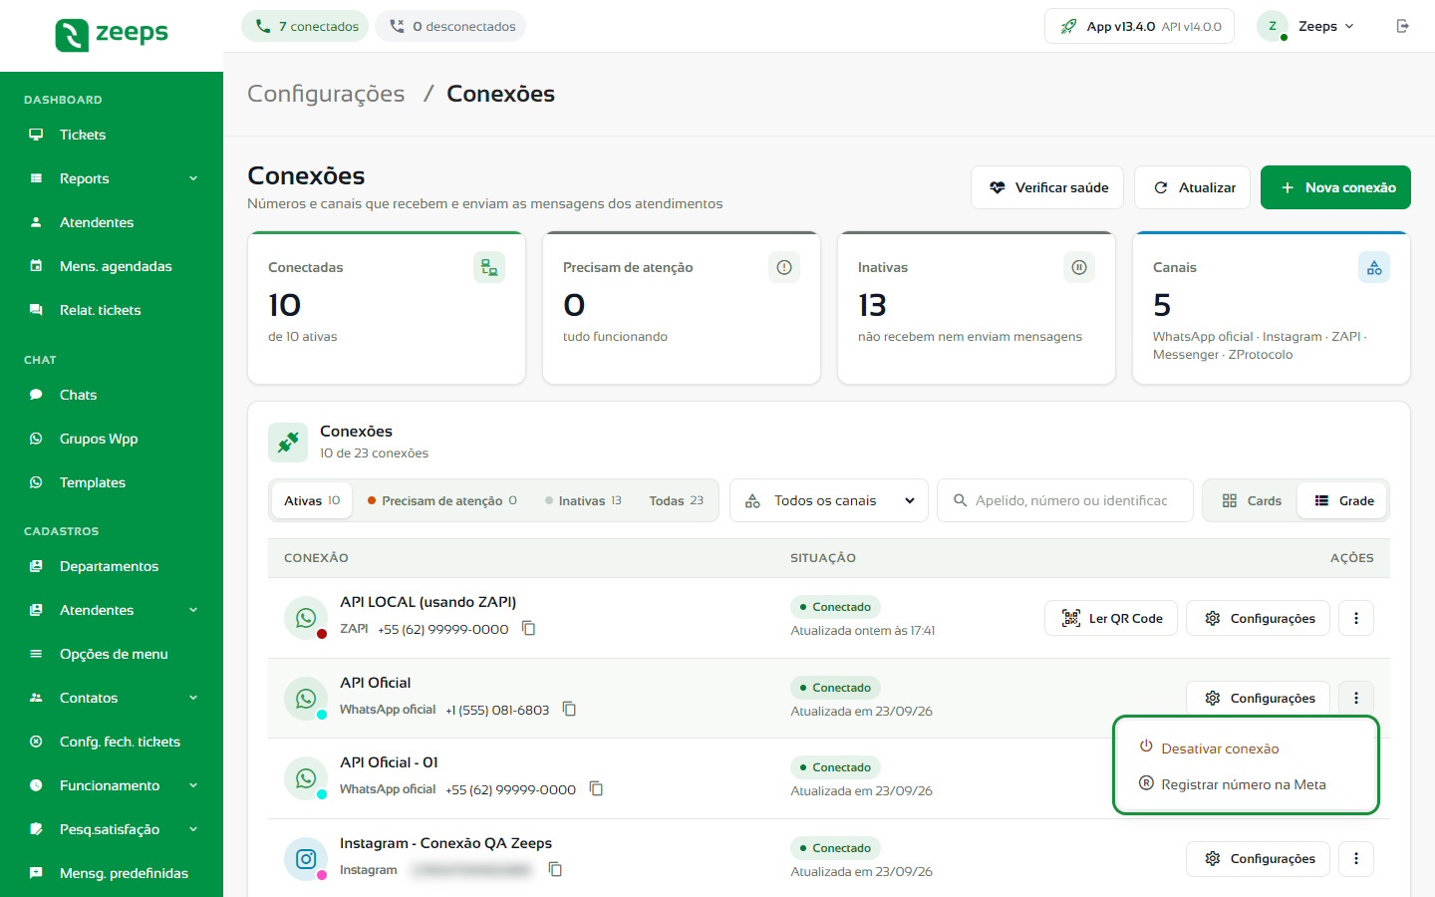The width and height of the screenshot is (1435, 897).
Task: Switch to Cards view
Action: click(1252, 500)
